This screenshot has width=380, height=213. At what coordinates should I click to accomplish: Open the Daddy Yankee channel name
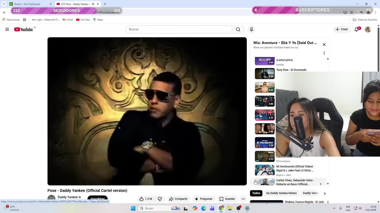(x=68, y=197)
